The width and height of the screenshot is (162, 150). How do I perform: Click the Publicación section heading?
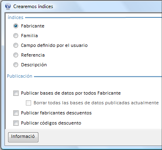click(x=20, y=76)
